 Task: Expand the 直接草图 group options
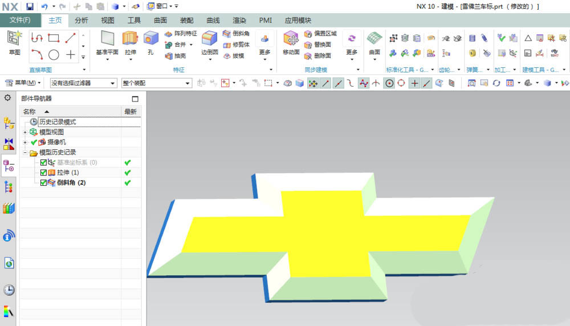(84, 70)
